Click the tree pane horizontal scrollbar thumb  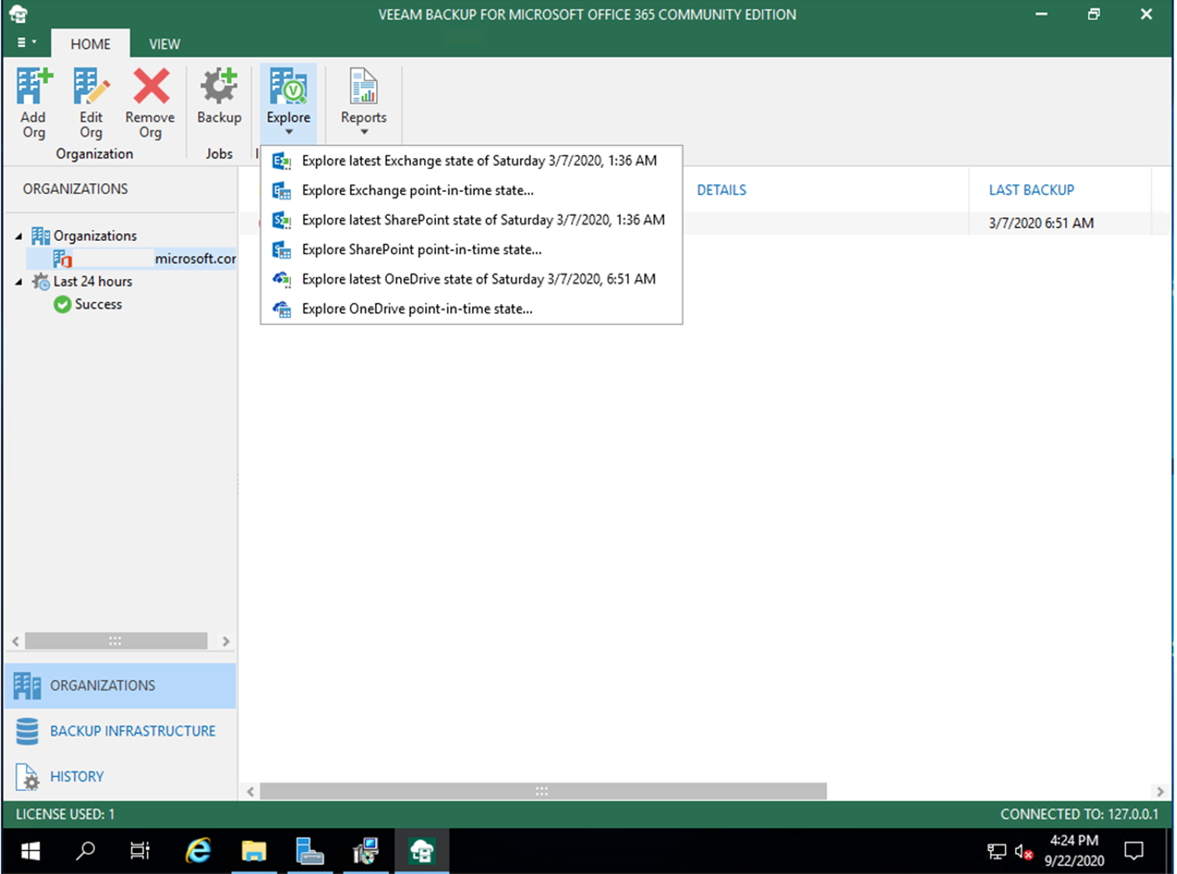(x=115, y=641)
